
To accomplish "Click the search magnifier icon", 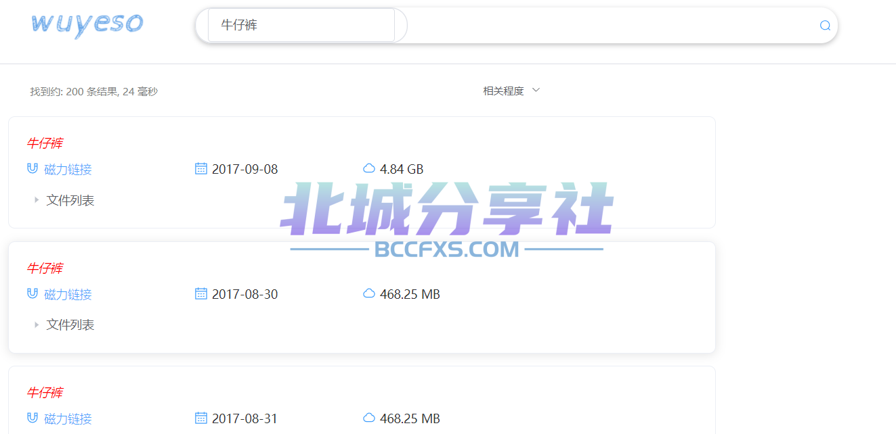I will pyautogui.click(x=825, y=26).
